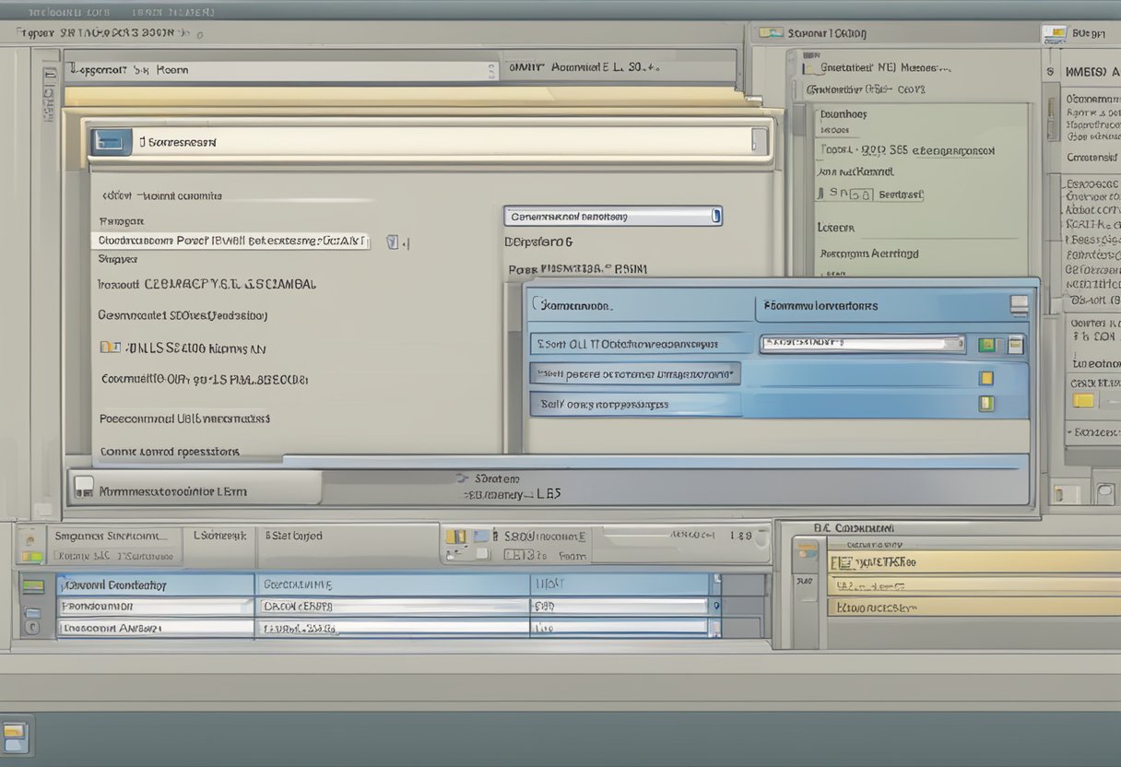Click the green icon left of the top table row
The image size is (1121, 767).
pyautogui.click(x=33, y=585)
